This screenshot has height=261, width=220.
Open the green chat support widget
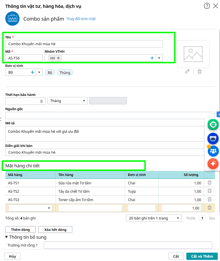[x=213, y=125]
